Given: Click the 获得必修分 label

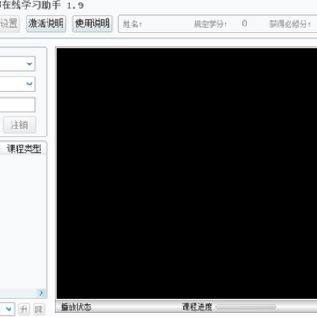Looking at the screenshot, I should [x=291, y=25].
